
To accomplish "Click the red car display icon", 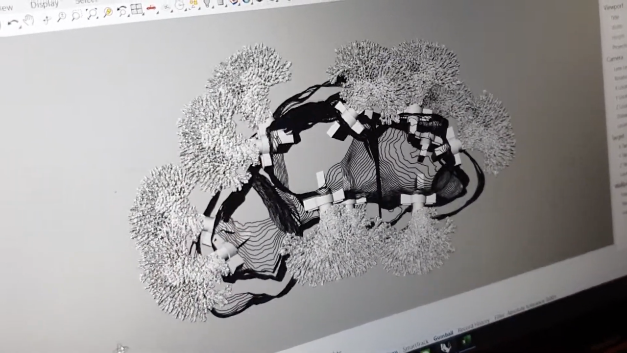I will coord(151,8).
